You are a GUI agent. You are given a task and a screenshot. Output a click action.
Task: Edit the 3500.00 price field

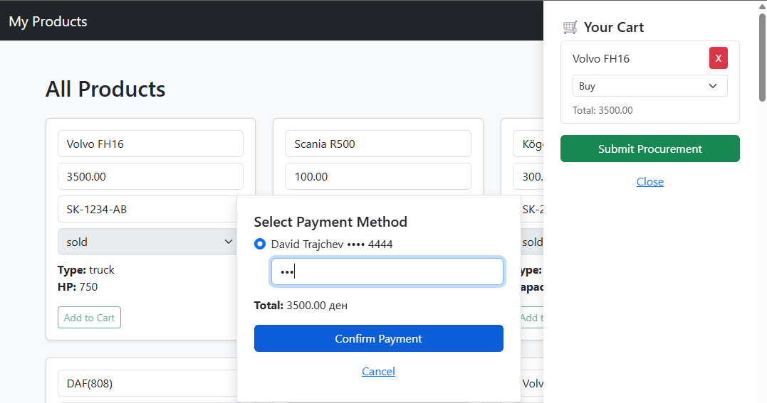pyautogui.click(x=150, y=176)
